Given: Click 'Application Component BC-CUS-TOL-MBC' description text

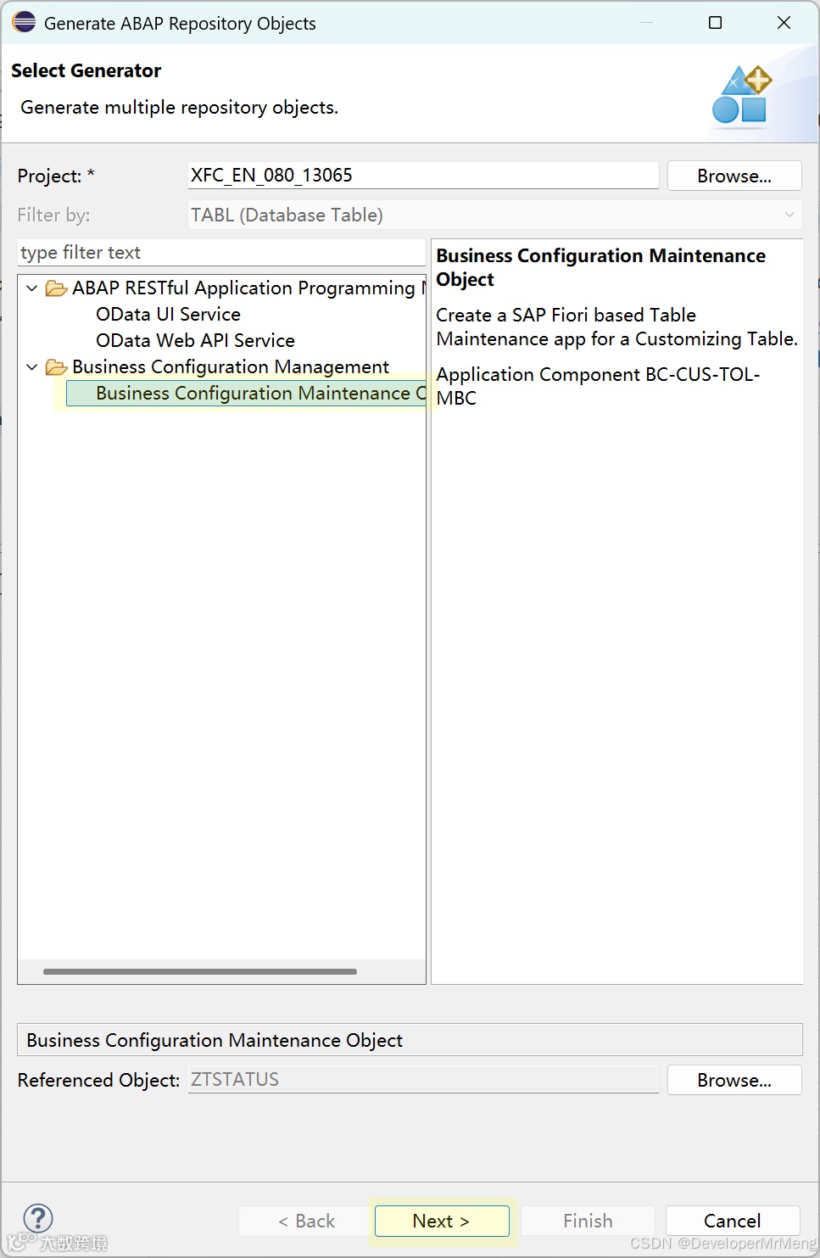Looking at the screenshot, I should 598,386.
